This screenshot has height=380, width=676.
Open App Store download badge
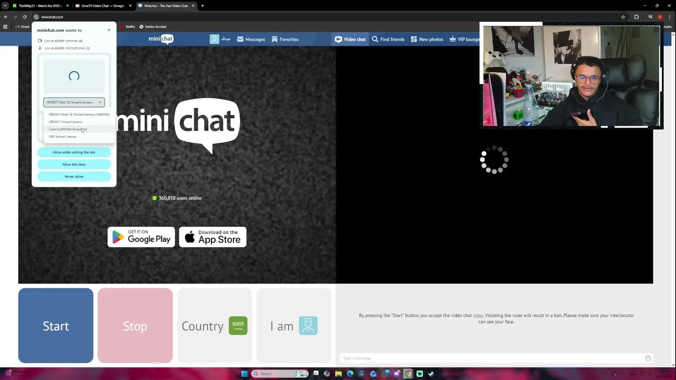tap(212, 237)
